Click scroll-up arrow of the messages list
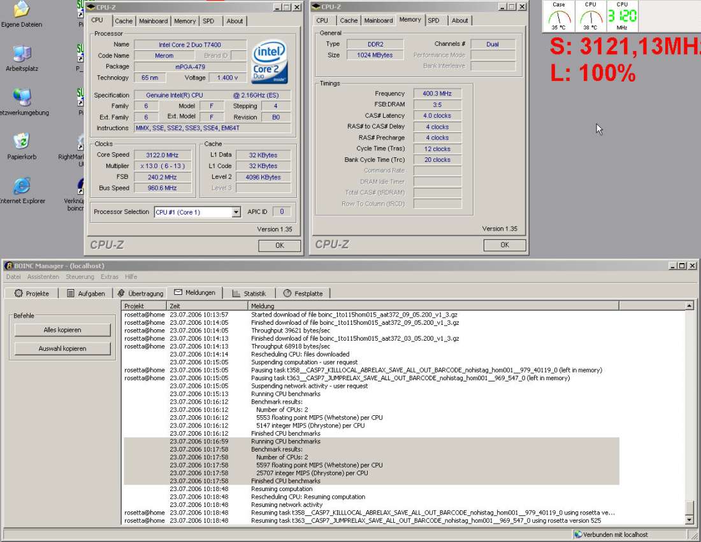 (689, 306)
